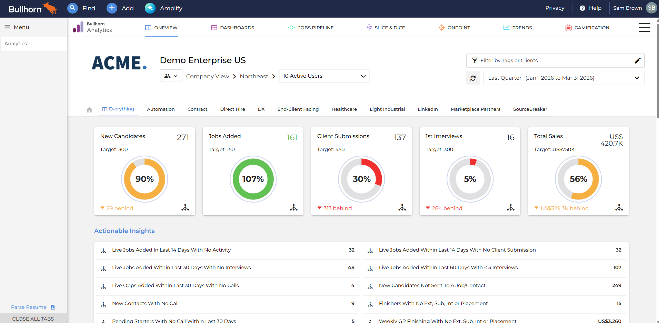This screenshot has width=659, height=323.
Task: Click the Company View breadcrumb
Action: 208,76
